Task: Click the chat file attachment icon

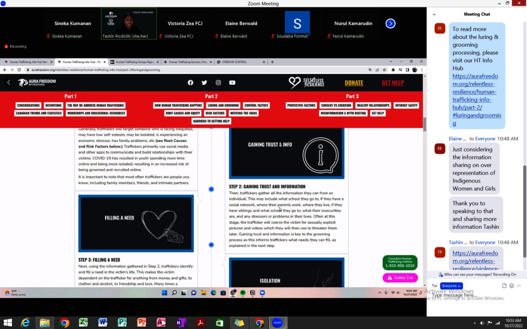Action: [x=504, y=286]
